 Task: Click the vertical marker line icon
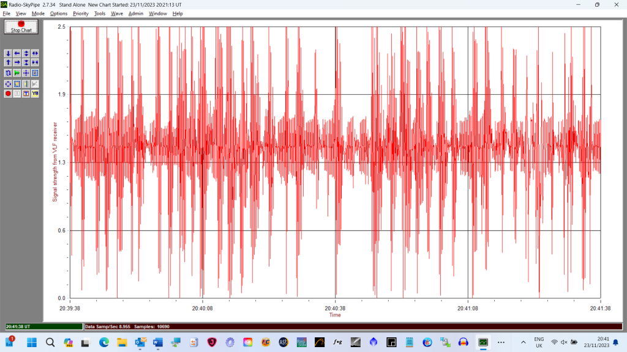click(26, 84)
